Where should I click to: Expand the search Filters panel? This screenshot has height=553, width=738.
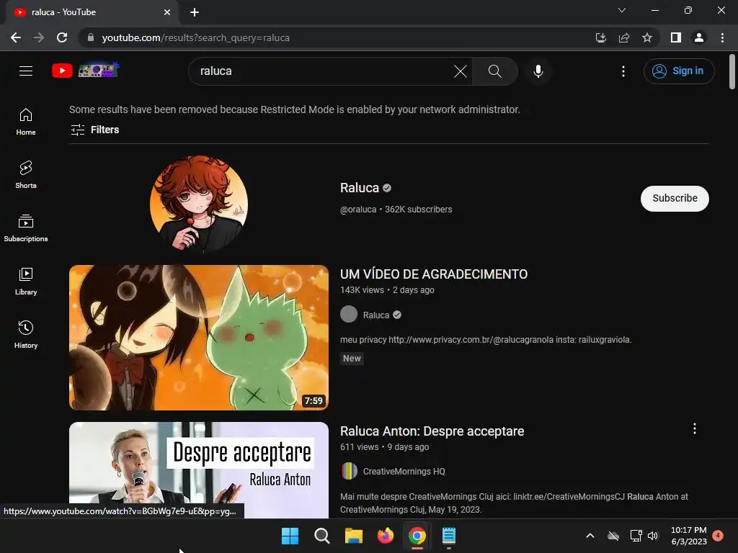94,130
